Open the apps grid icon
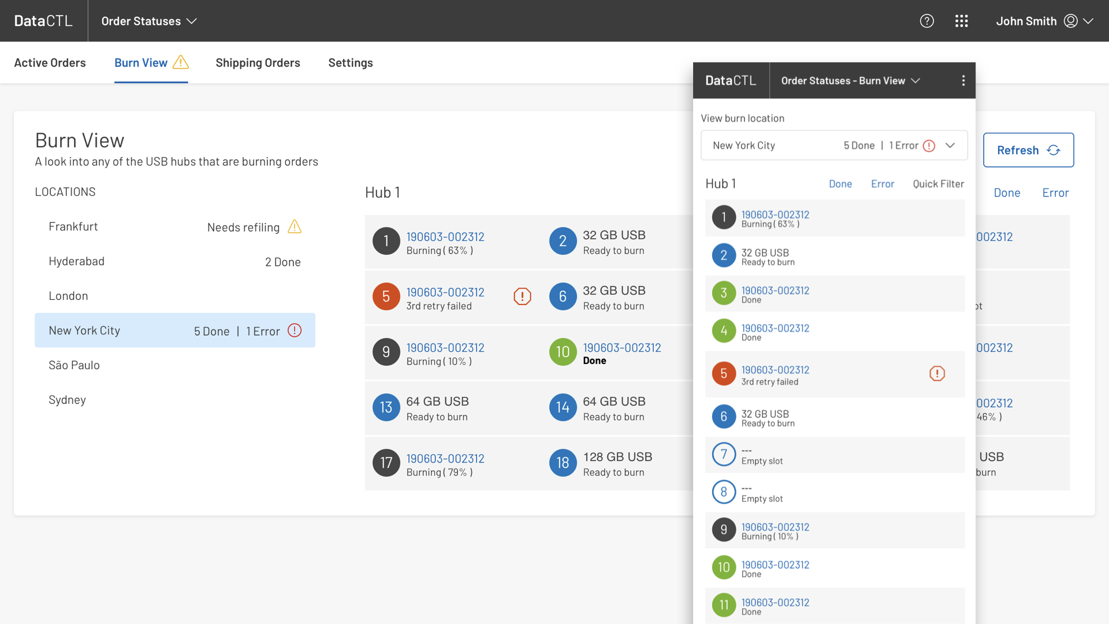The width and height of the screenshot is (1109, 624). coord(961,21)
